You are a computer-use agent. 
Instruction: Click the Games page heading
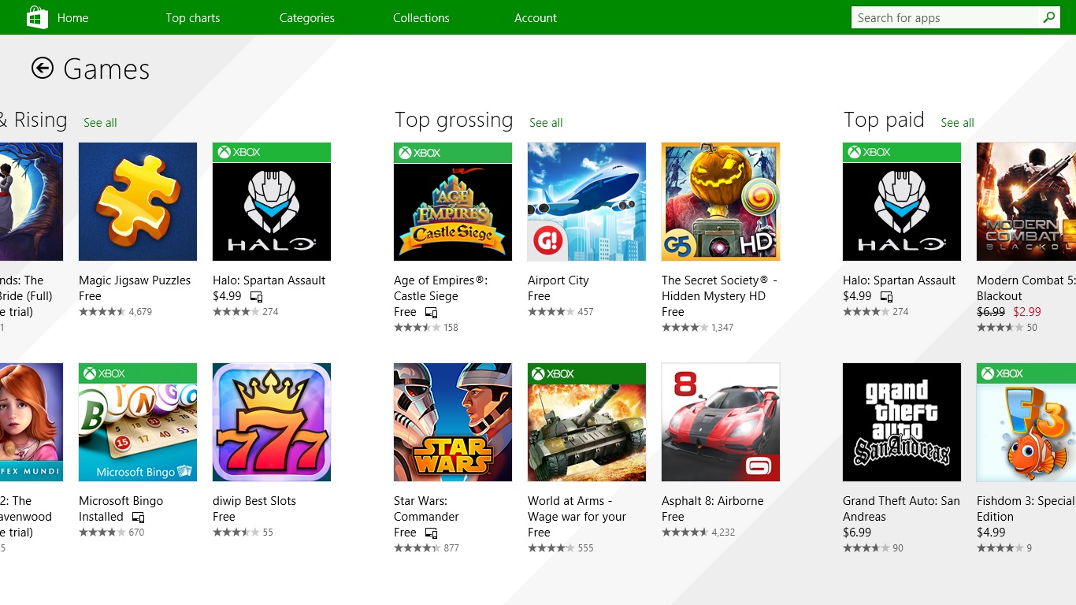pos(106,69)
